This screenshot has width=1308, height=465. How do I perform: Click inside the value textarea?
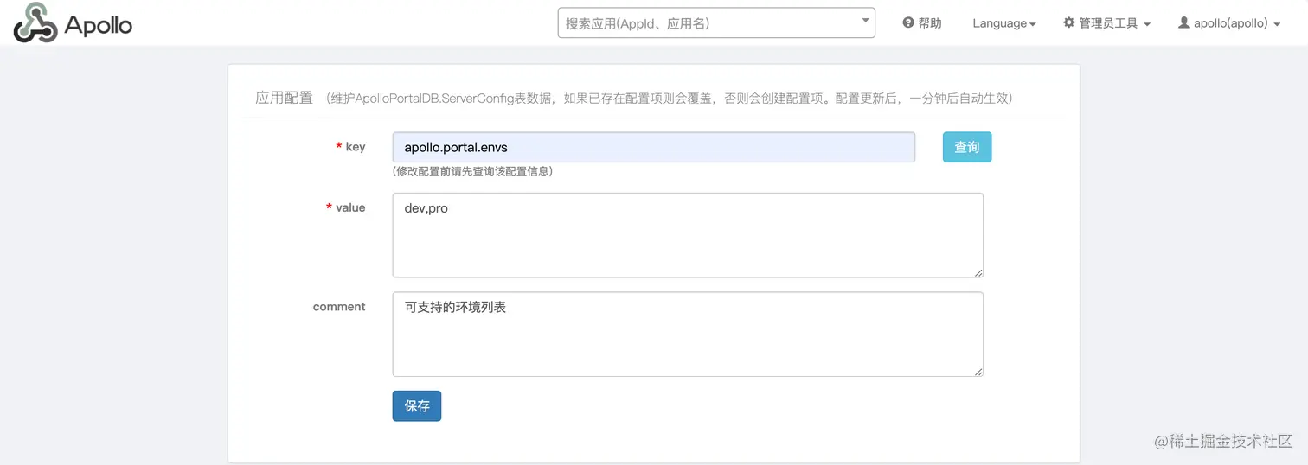688,235
